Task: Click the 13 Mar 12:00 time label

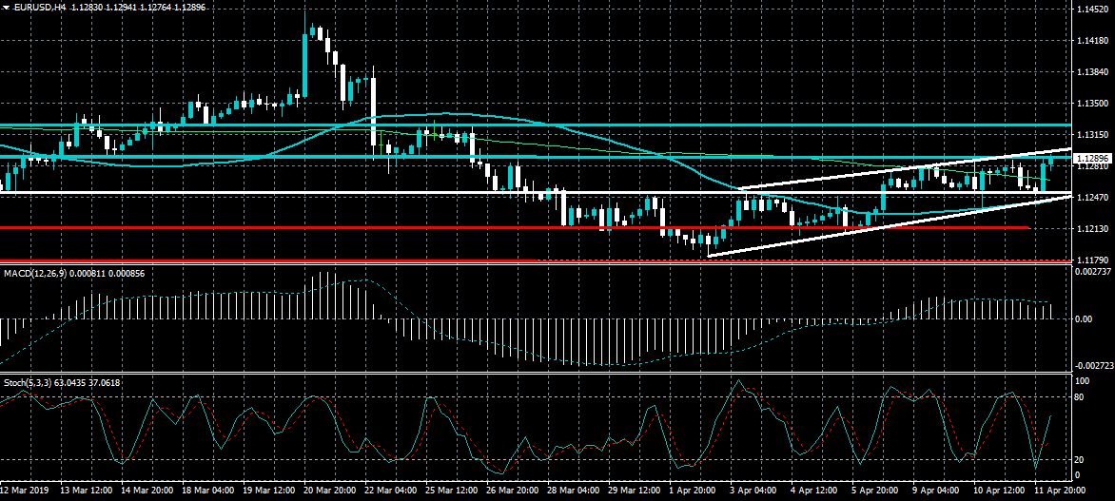Action: (86, 491)
